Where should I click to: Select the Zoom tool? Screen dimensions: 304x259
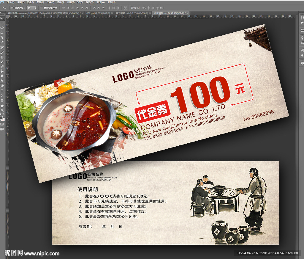click(x=2, y=111)
